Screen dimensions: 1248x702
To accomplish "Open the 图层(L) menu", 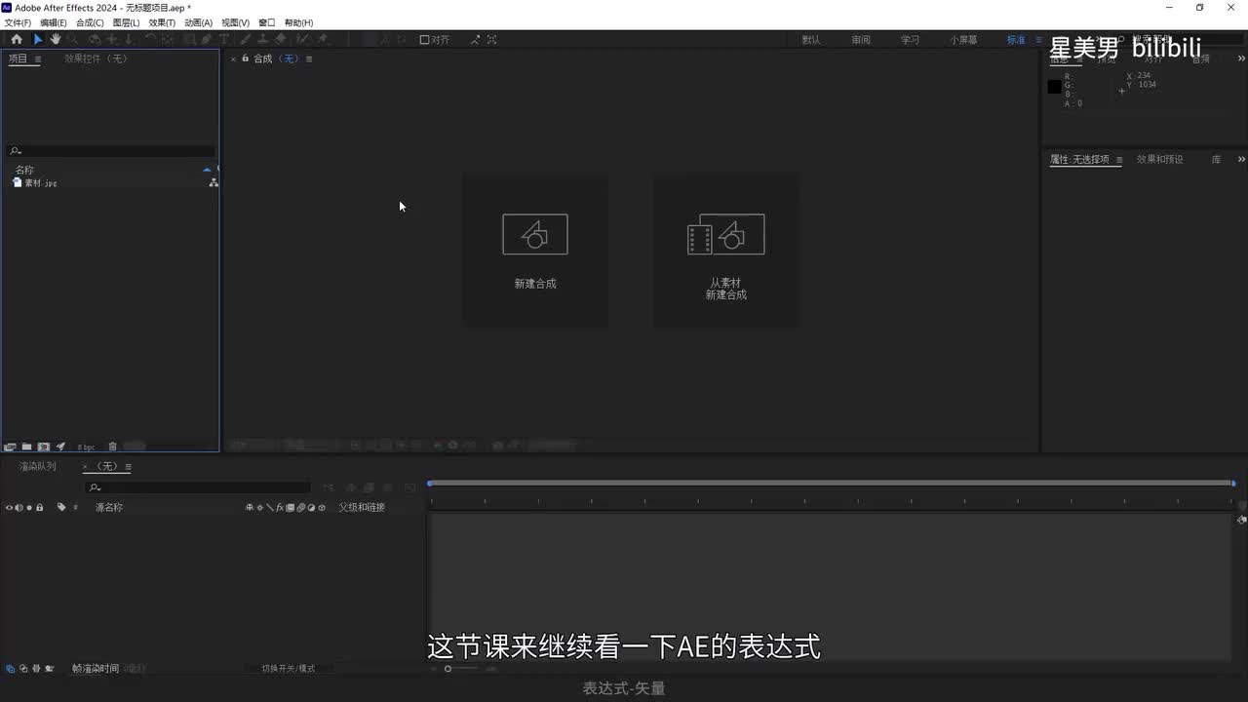I will pyautogui.click(x=126, y=22).
